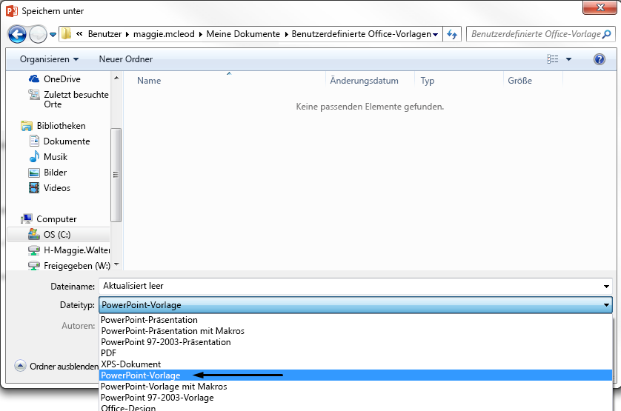Sort by the Änderungsdatum column header
621x411 pixels.
[365, 81]
